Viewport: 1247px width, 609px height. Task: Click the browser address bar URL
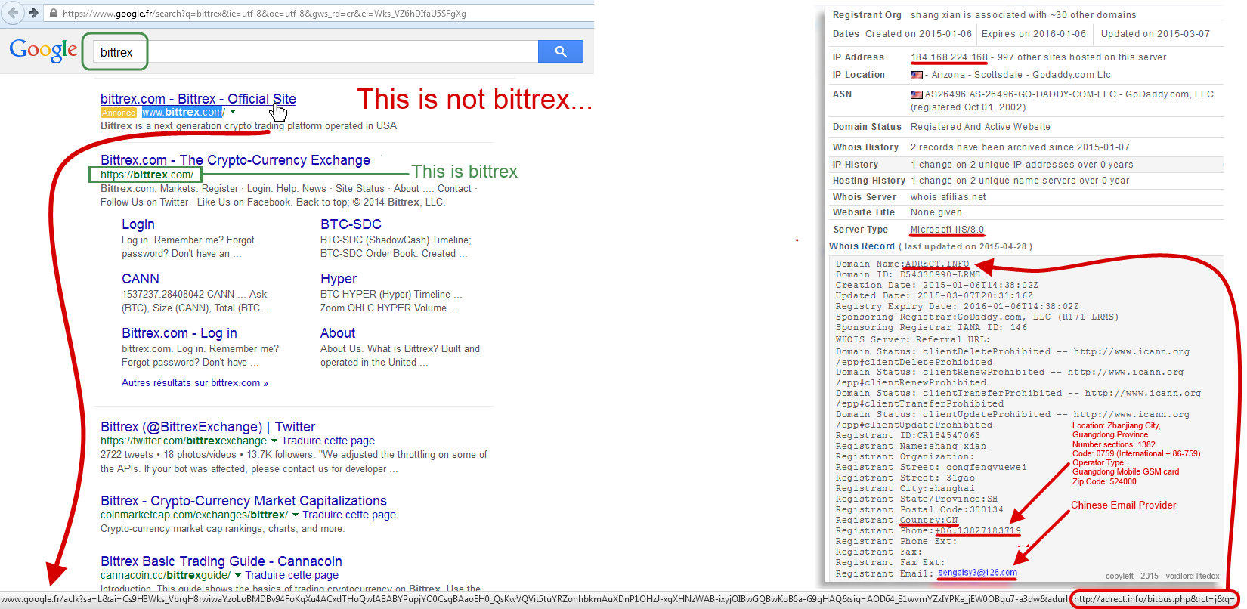click(x=265, y=13)
